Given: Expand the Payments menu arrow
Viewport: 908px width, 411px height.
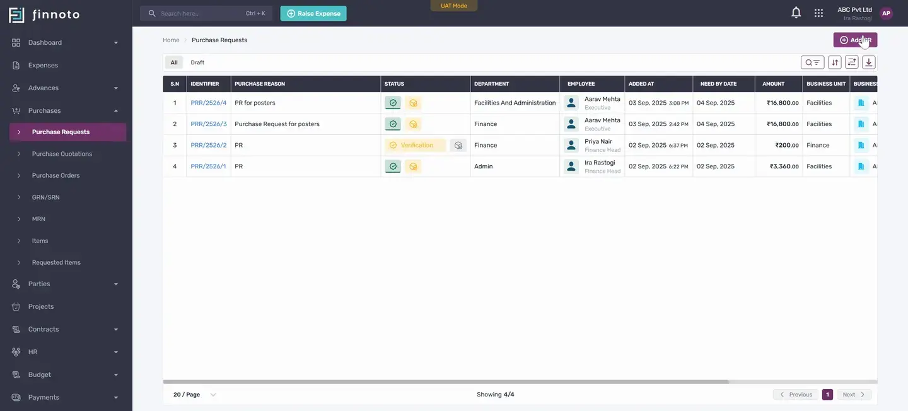Looking at the screenshot, I should click(115, 398).
